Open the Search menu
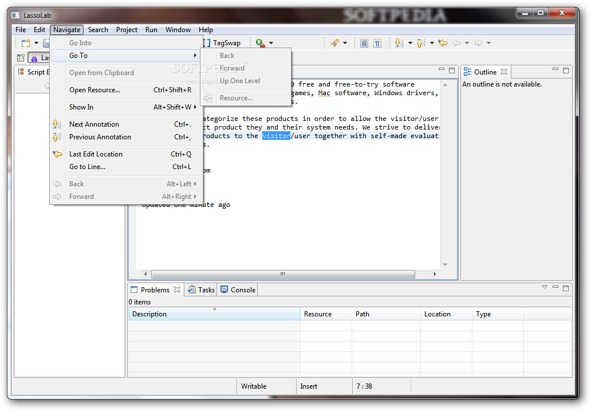Screen dimensions: 591x411 pyautogui.click(x=98, y=30)
